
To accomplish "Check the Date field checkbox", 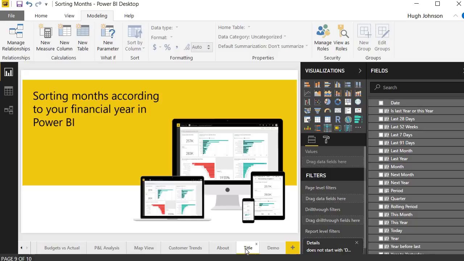I will coord(381,103).
